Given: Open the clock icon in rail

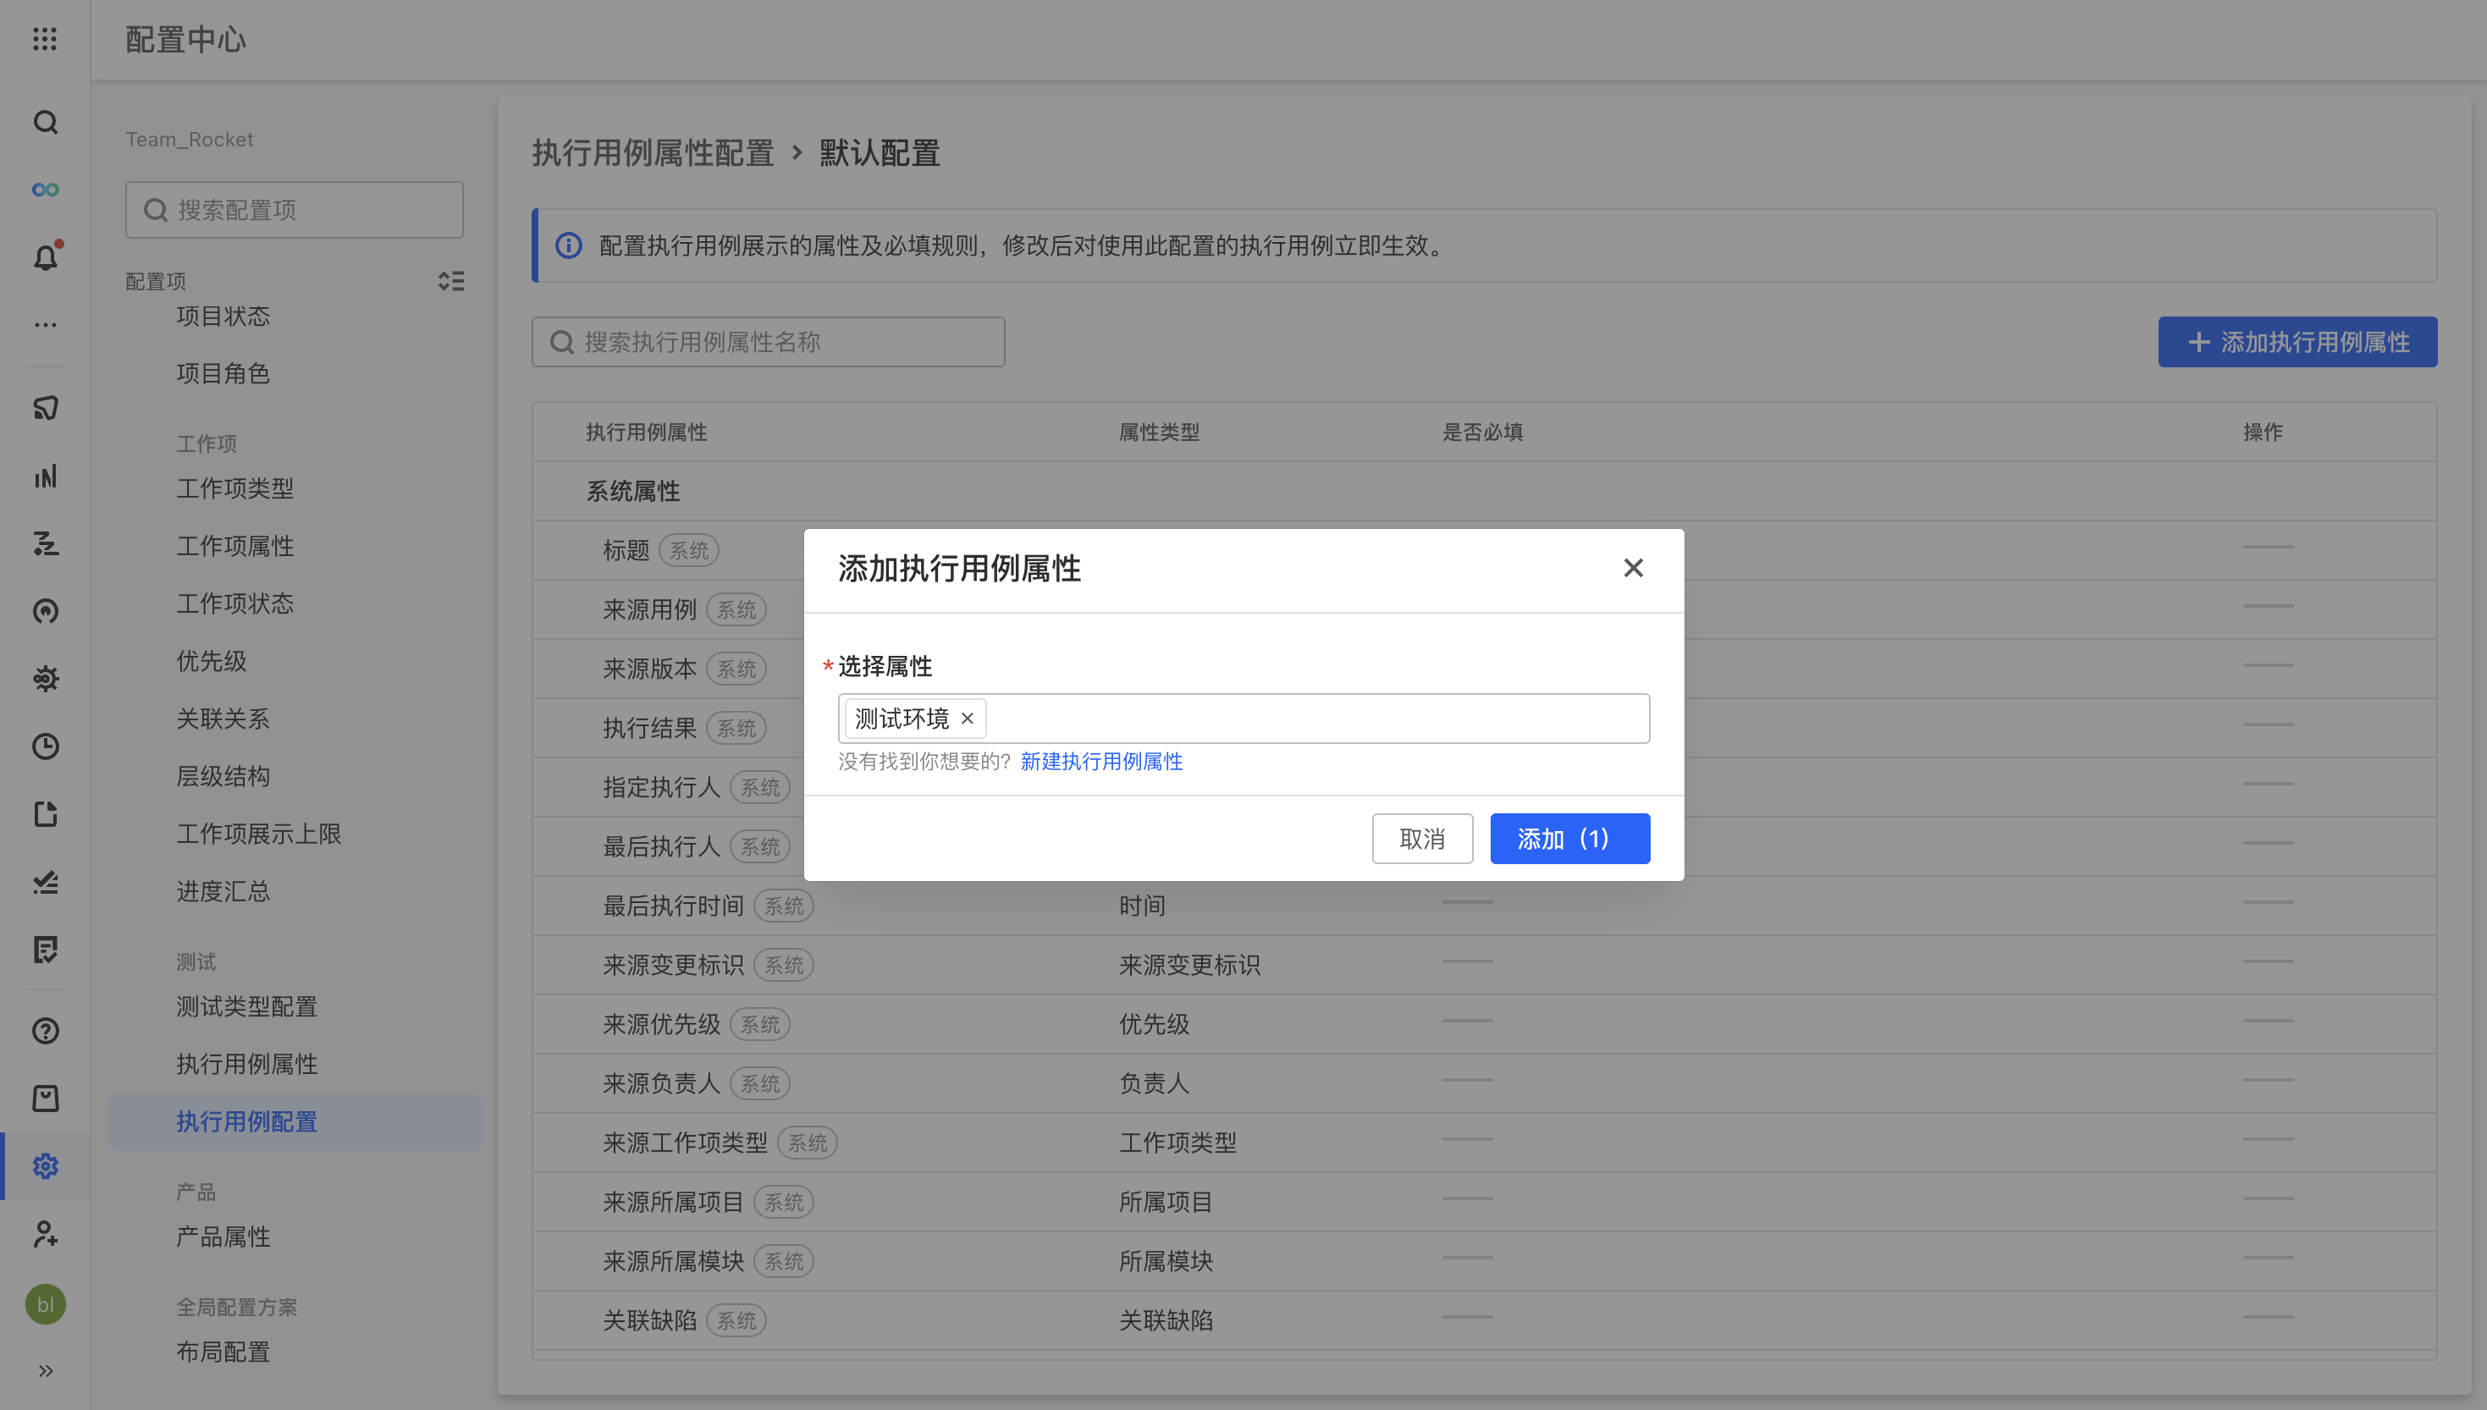Looking at the screenshot, I should click(45, 746).
